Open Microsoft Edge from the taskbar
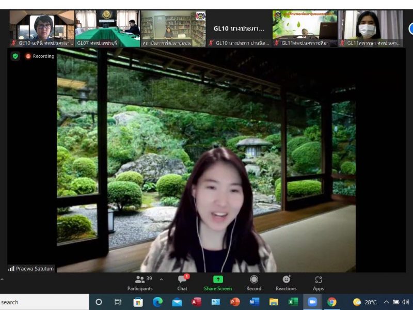The width and height of the screenshot is (413, 310). [157, 302]
